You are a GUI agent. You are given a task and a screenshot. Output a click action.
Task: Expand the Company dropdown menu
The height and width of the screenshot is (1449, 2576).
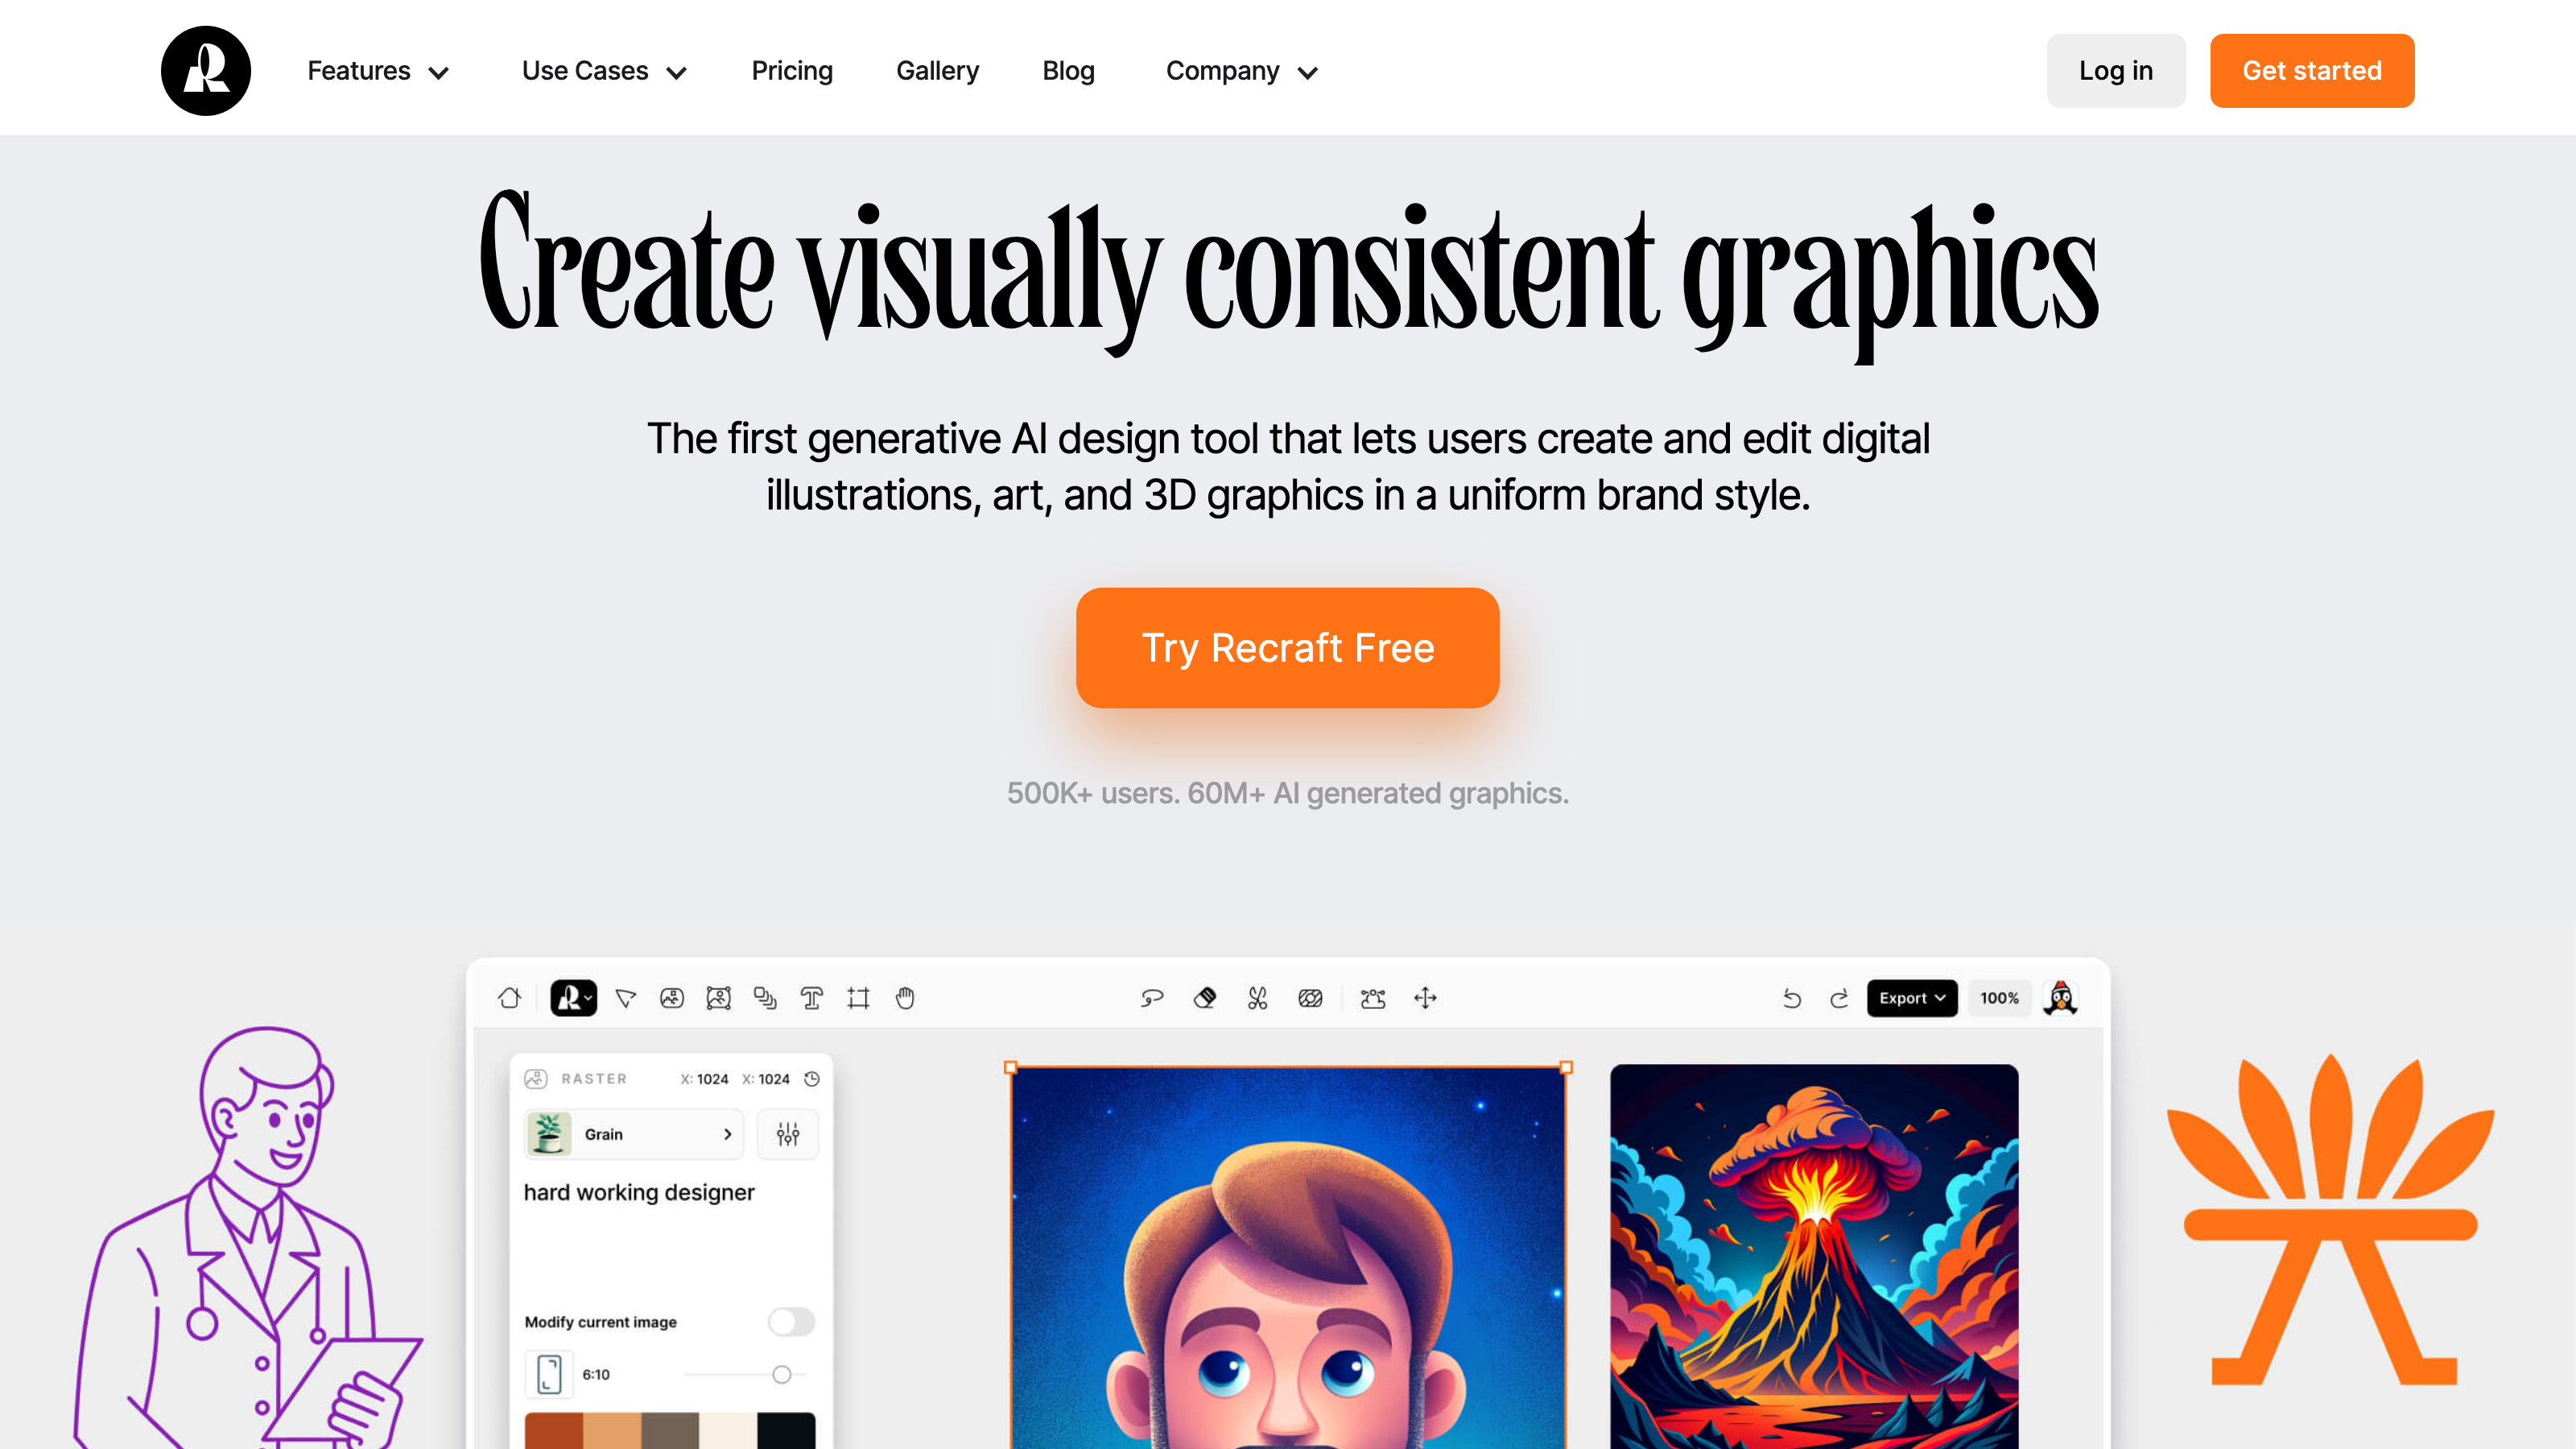coord(1238,71)
